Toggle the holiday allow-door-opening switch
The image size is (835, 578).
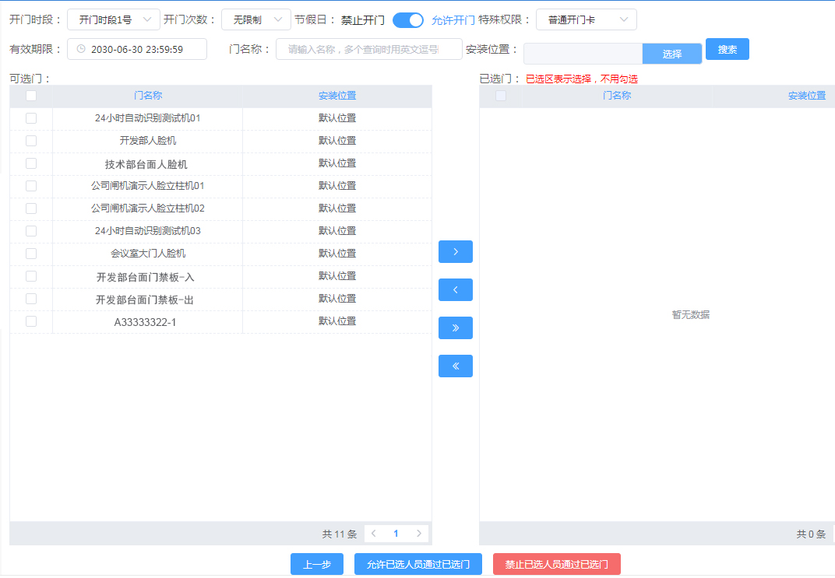coord(408,20)
